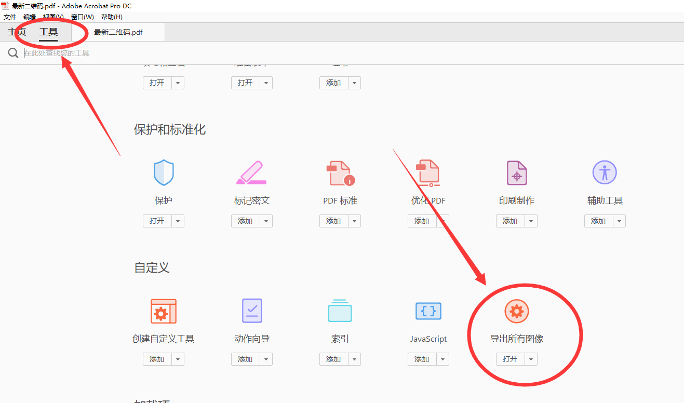Screen dimensions: 684x403
Task: Open the 最新二维码.pdf document tab
Action: 118,32
